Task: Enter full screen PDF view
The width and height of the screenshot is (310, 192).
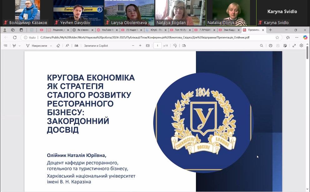Action: tap(294, 46)
